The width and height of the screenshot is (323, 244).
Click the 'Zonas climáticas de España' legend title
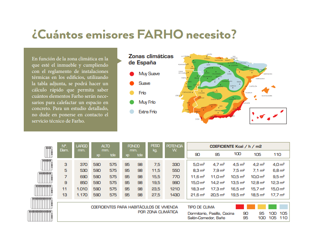pos(151,59)
